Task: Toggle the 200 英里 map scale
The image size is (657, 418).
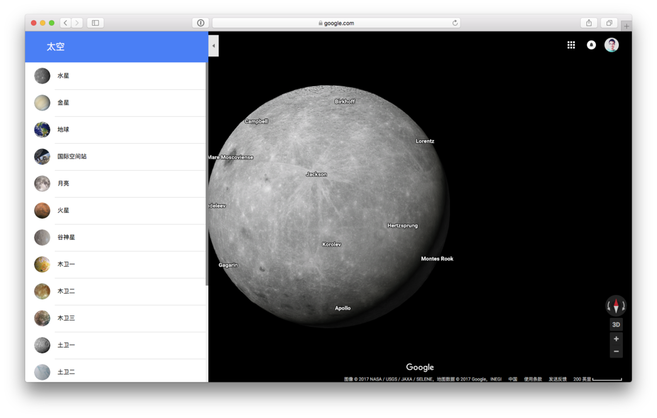Action: (598, 379)
